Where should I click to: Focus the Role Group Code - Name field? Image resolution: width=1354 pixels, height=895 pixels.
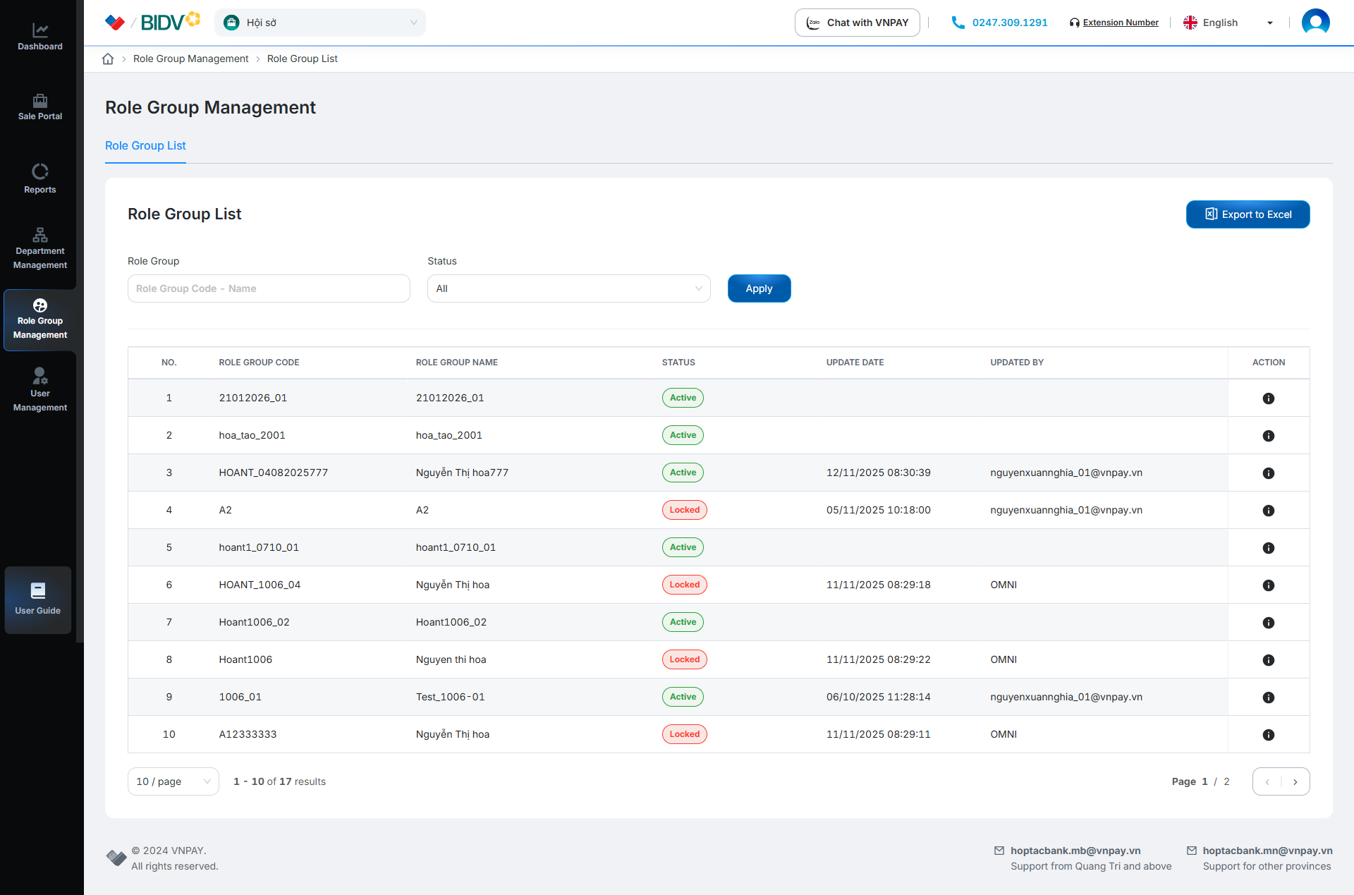[268, 288]
